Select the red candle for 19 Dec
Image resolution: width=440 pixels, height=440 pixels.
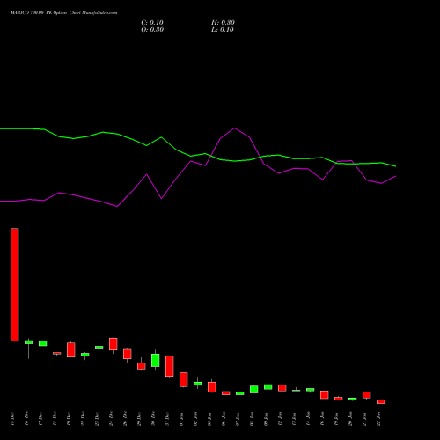coord(71,349)
